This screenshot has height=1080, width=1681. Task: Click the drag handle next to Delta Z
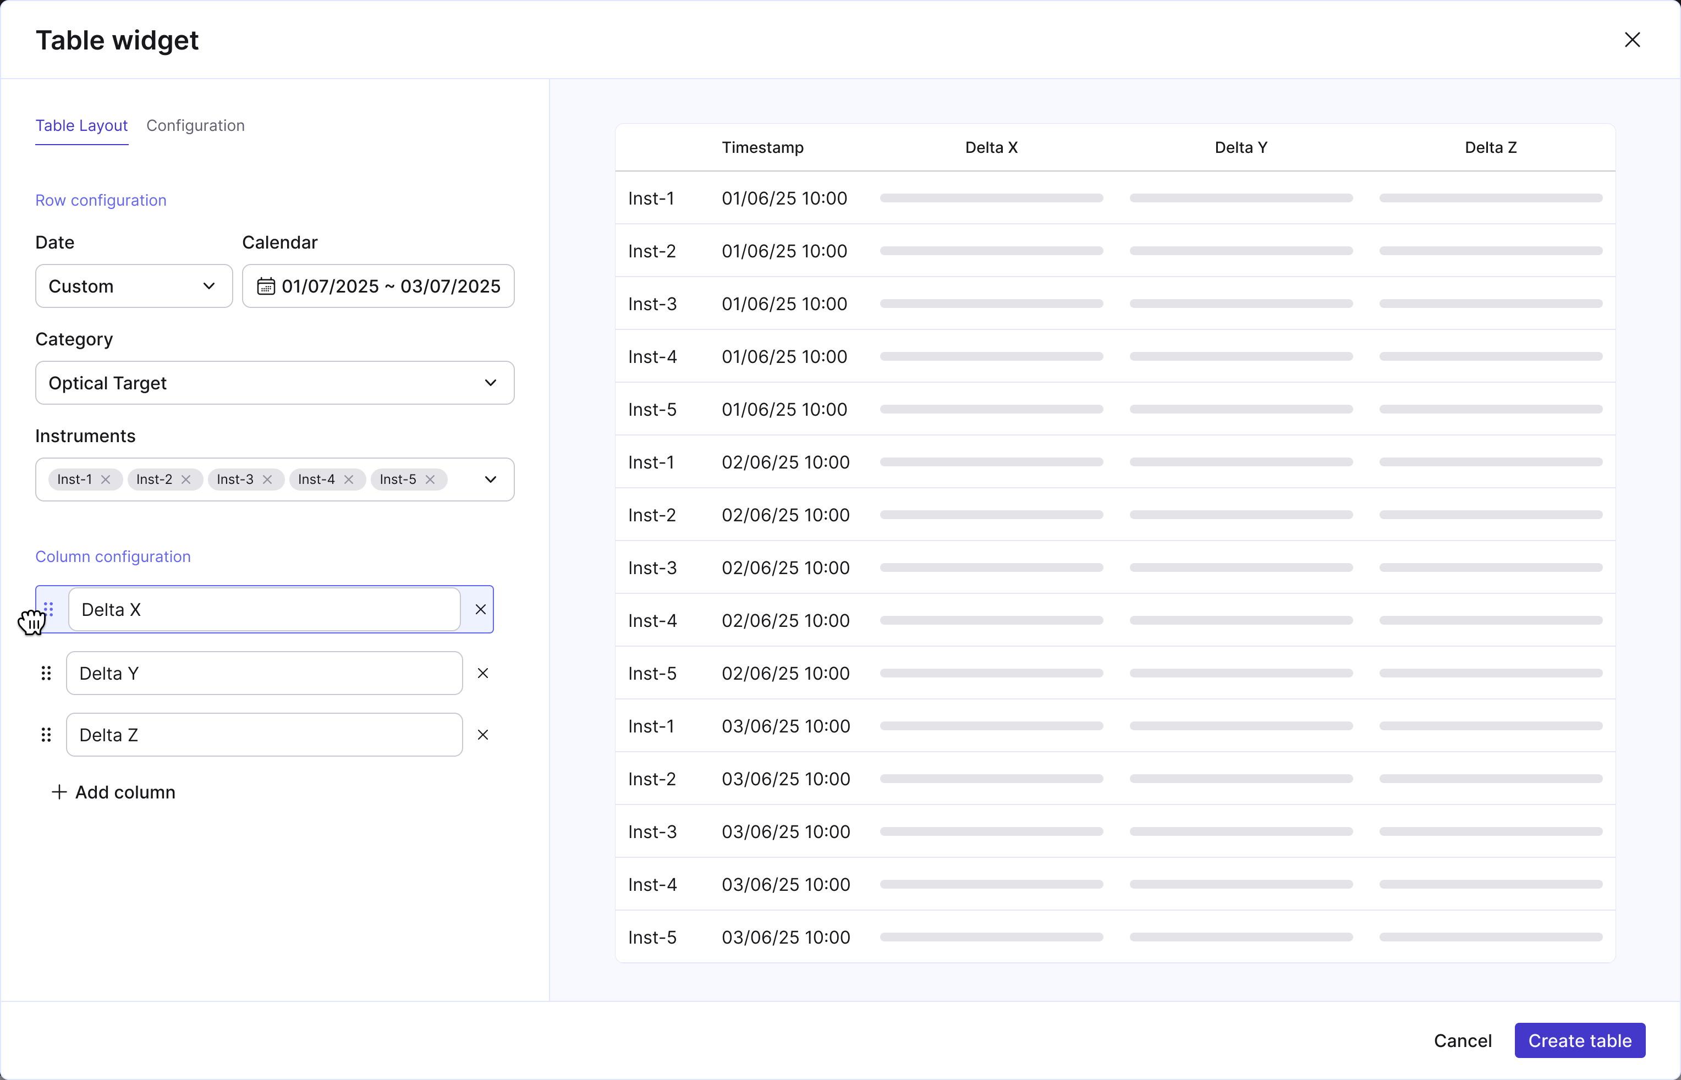[46, 735]
